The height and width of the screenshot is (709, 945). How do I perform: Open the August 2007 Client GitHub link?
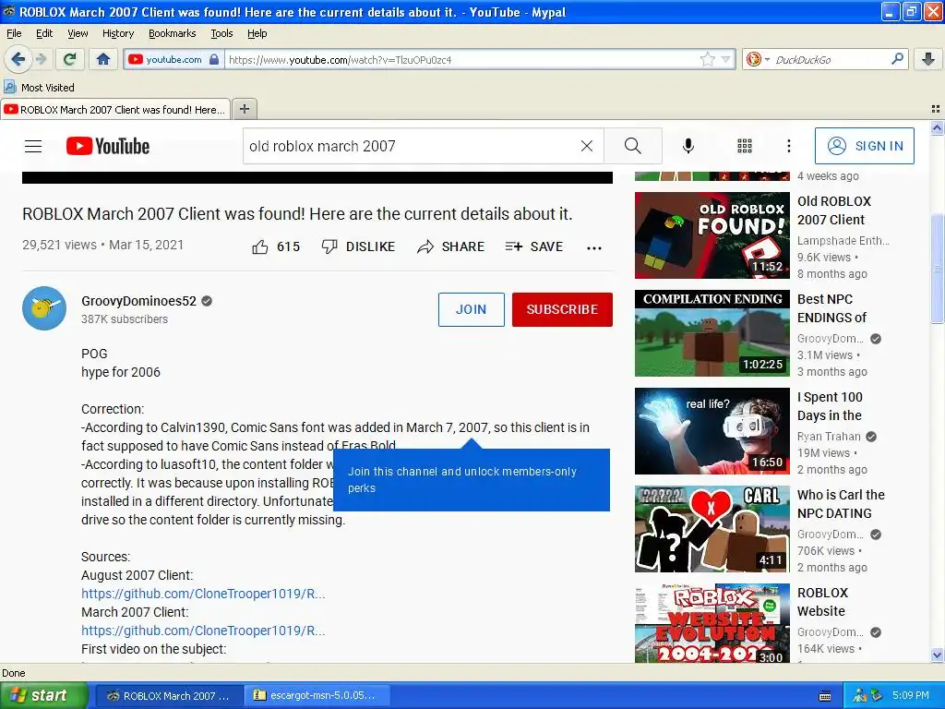(203, 594)
